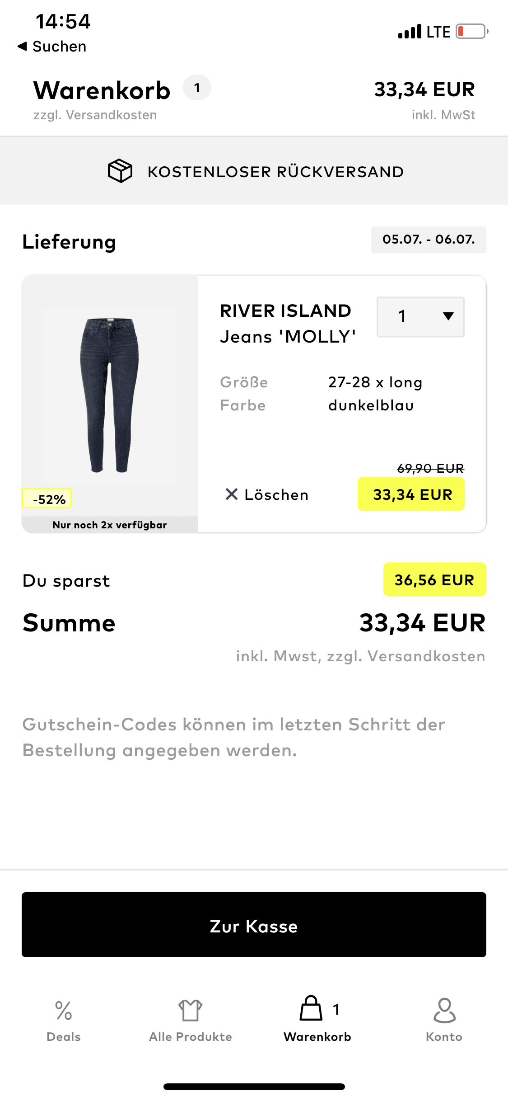Screen dimensions: 508x1101
Task: Tap the Kostenloser Rückversand banner text
Action: click(275, 172)
